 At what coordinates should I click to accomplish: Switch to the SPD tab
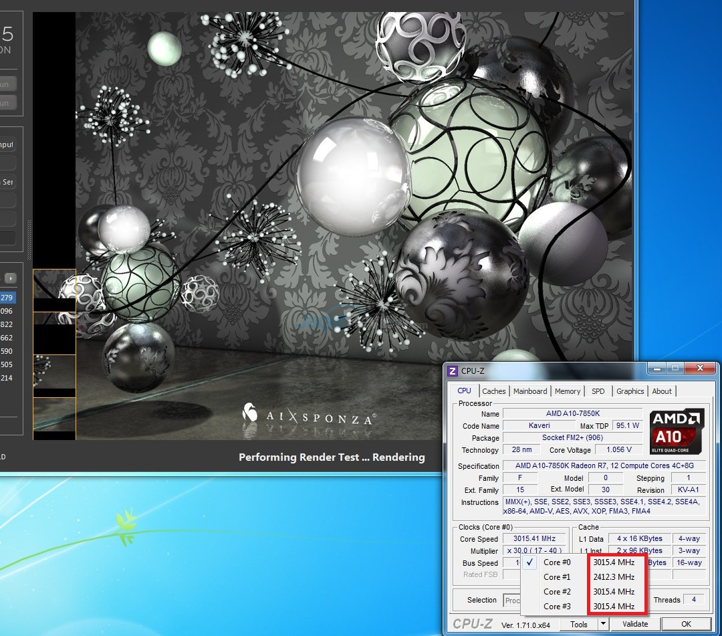pos(598,391)
